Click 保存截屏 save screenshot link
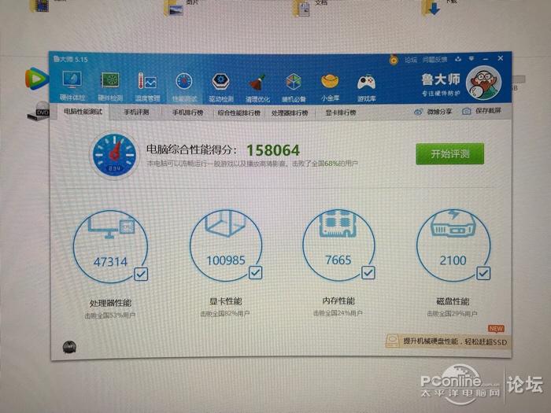 [x=488, y=111]
